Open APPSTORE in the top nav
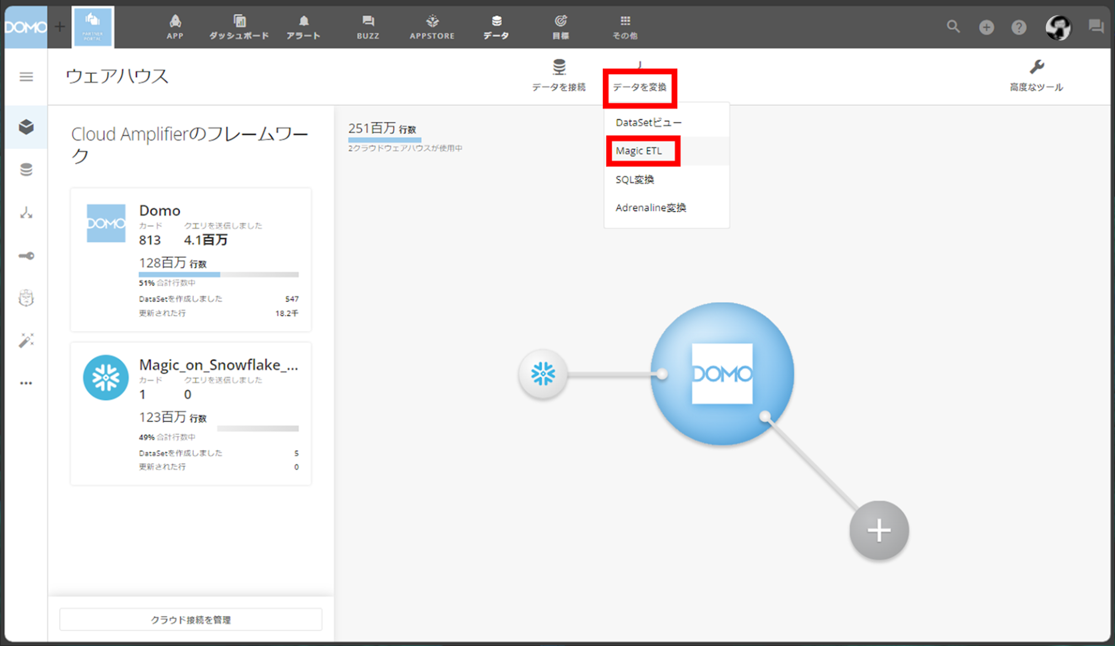Image resolution: width=1115 pixels, height=646 pixels. click(x=432, y=27)
